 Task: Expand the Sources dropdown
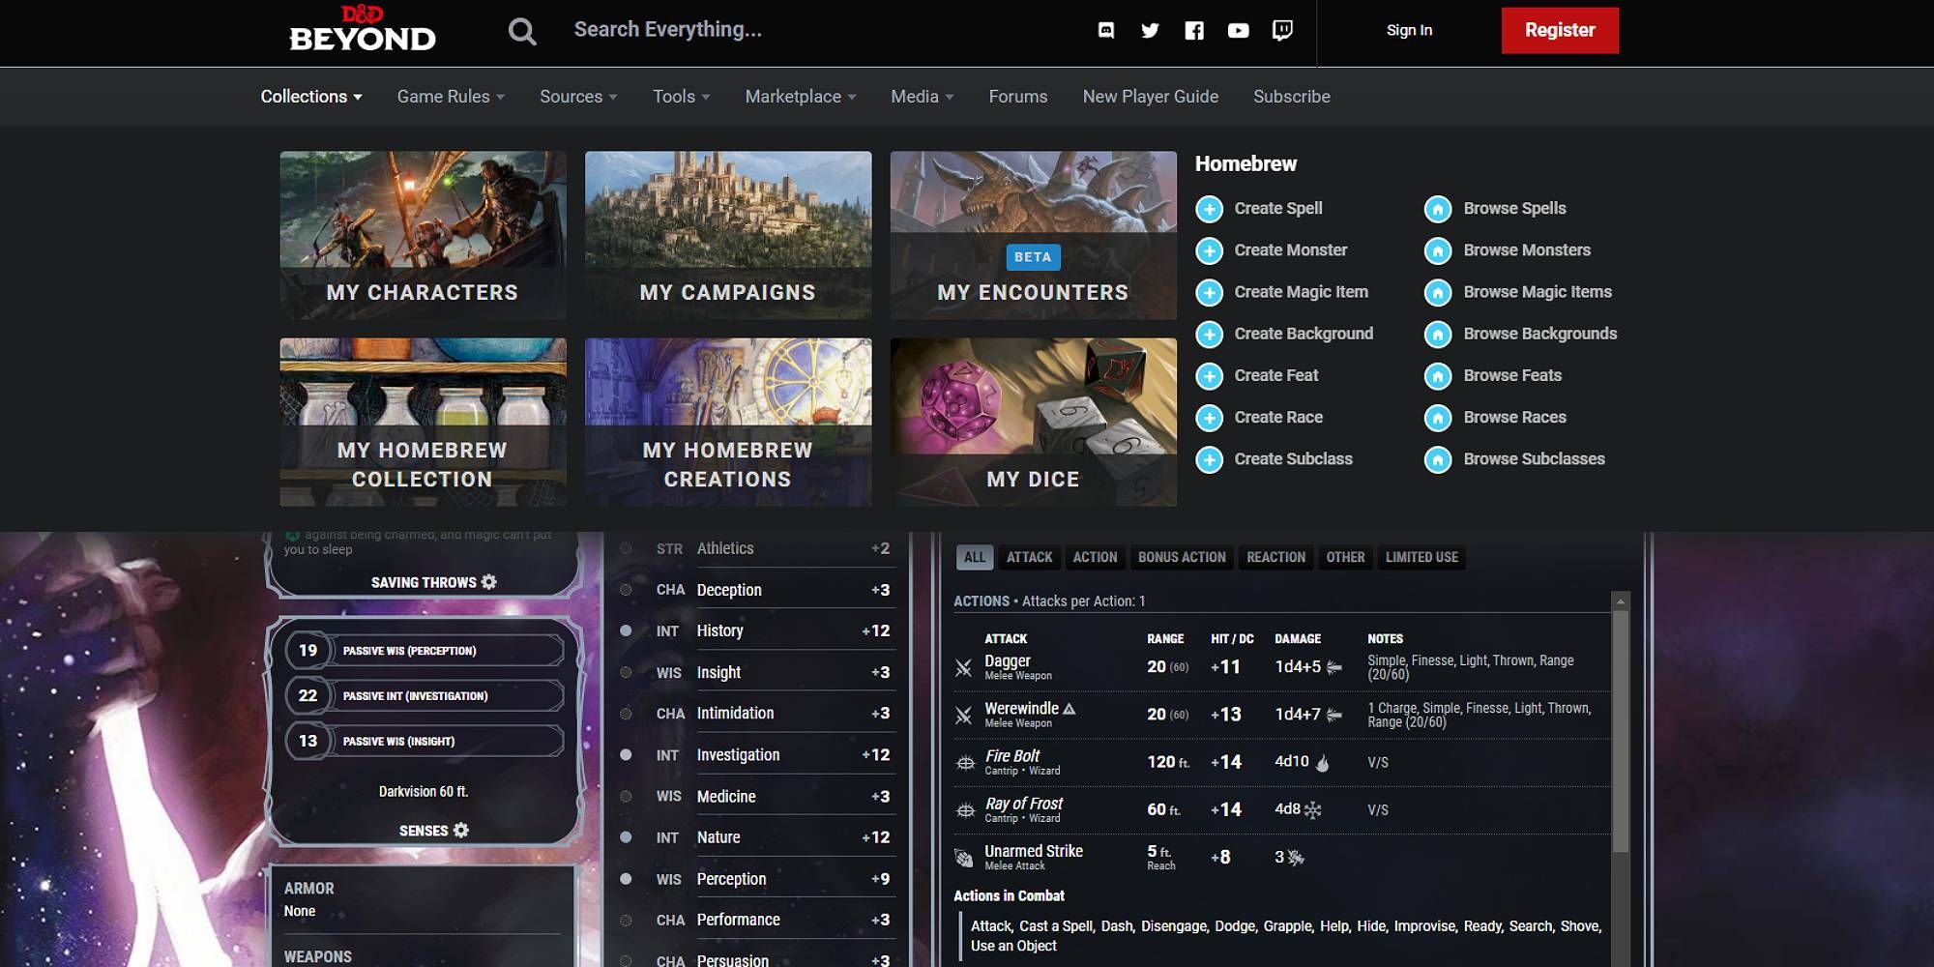pos(578,97)
